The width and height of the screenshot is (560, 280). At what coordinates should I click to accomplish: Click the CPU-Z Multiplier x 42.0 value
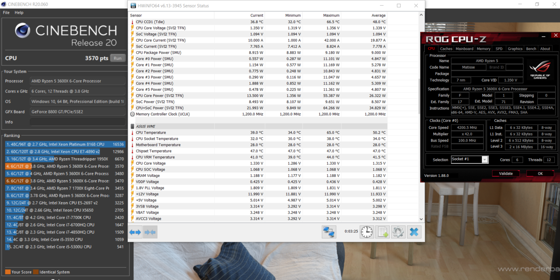(x=467, y=134)
